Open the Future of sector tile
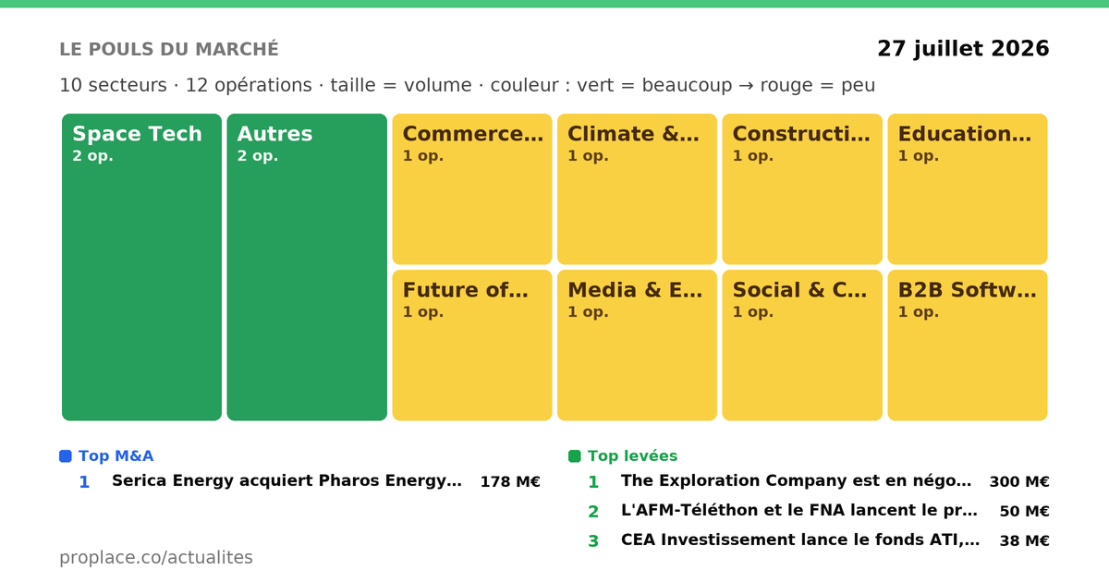Screen dimensions: 1109x582 tap(472, 346)
